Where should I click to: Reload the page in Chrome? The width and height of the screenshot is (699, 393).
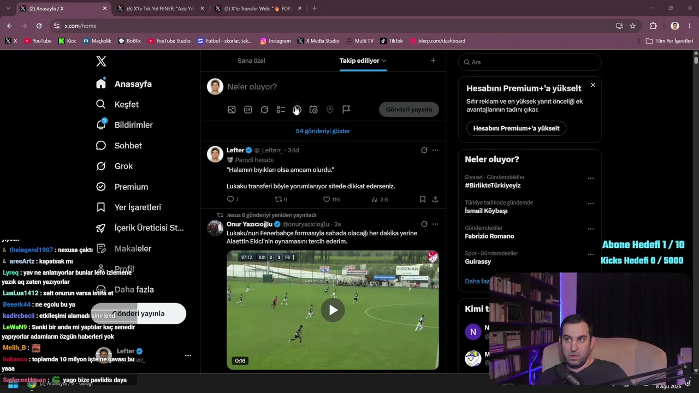39,26
